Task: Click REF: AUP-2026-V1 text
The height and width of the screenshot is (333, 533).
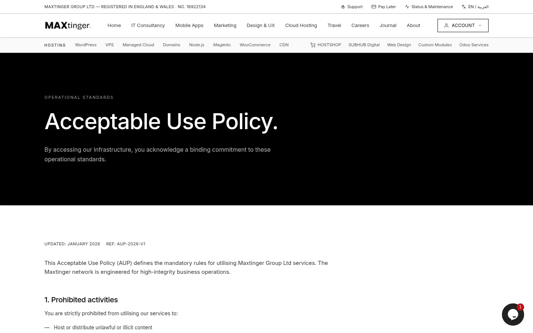Action: click(126, 244)
